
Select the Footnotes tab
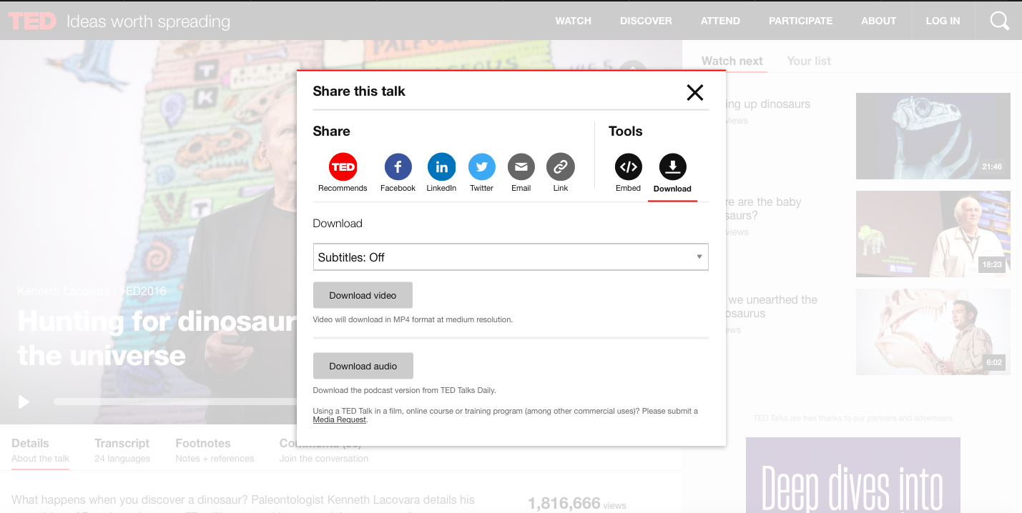point(215,450)
